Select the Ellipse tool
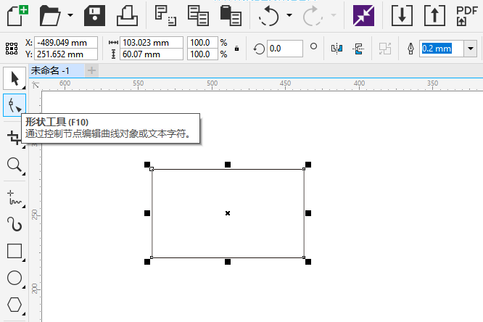483x322 pixels. (15, 278)
